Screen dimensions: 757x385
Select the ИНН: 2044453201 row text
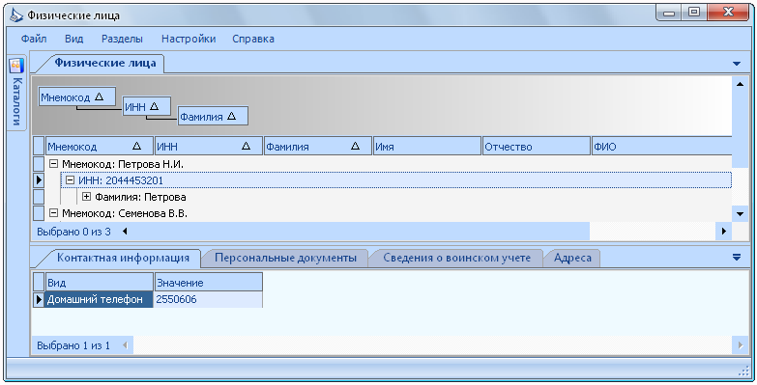tap(121, 180)
